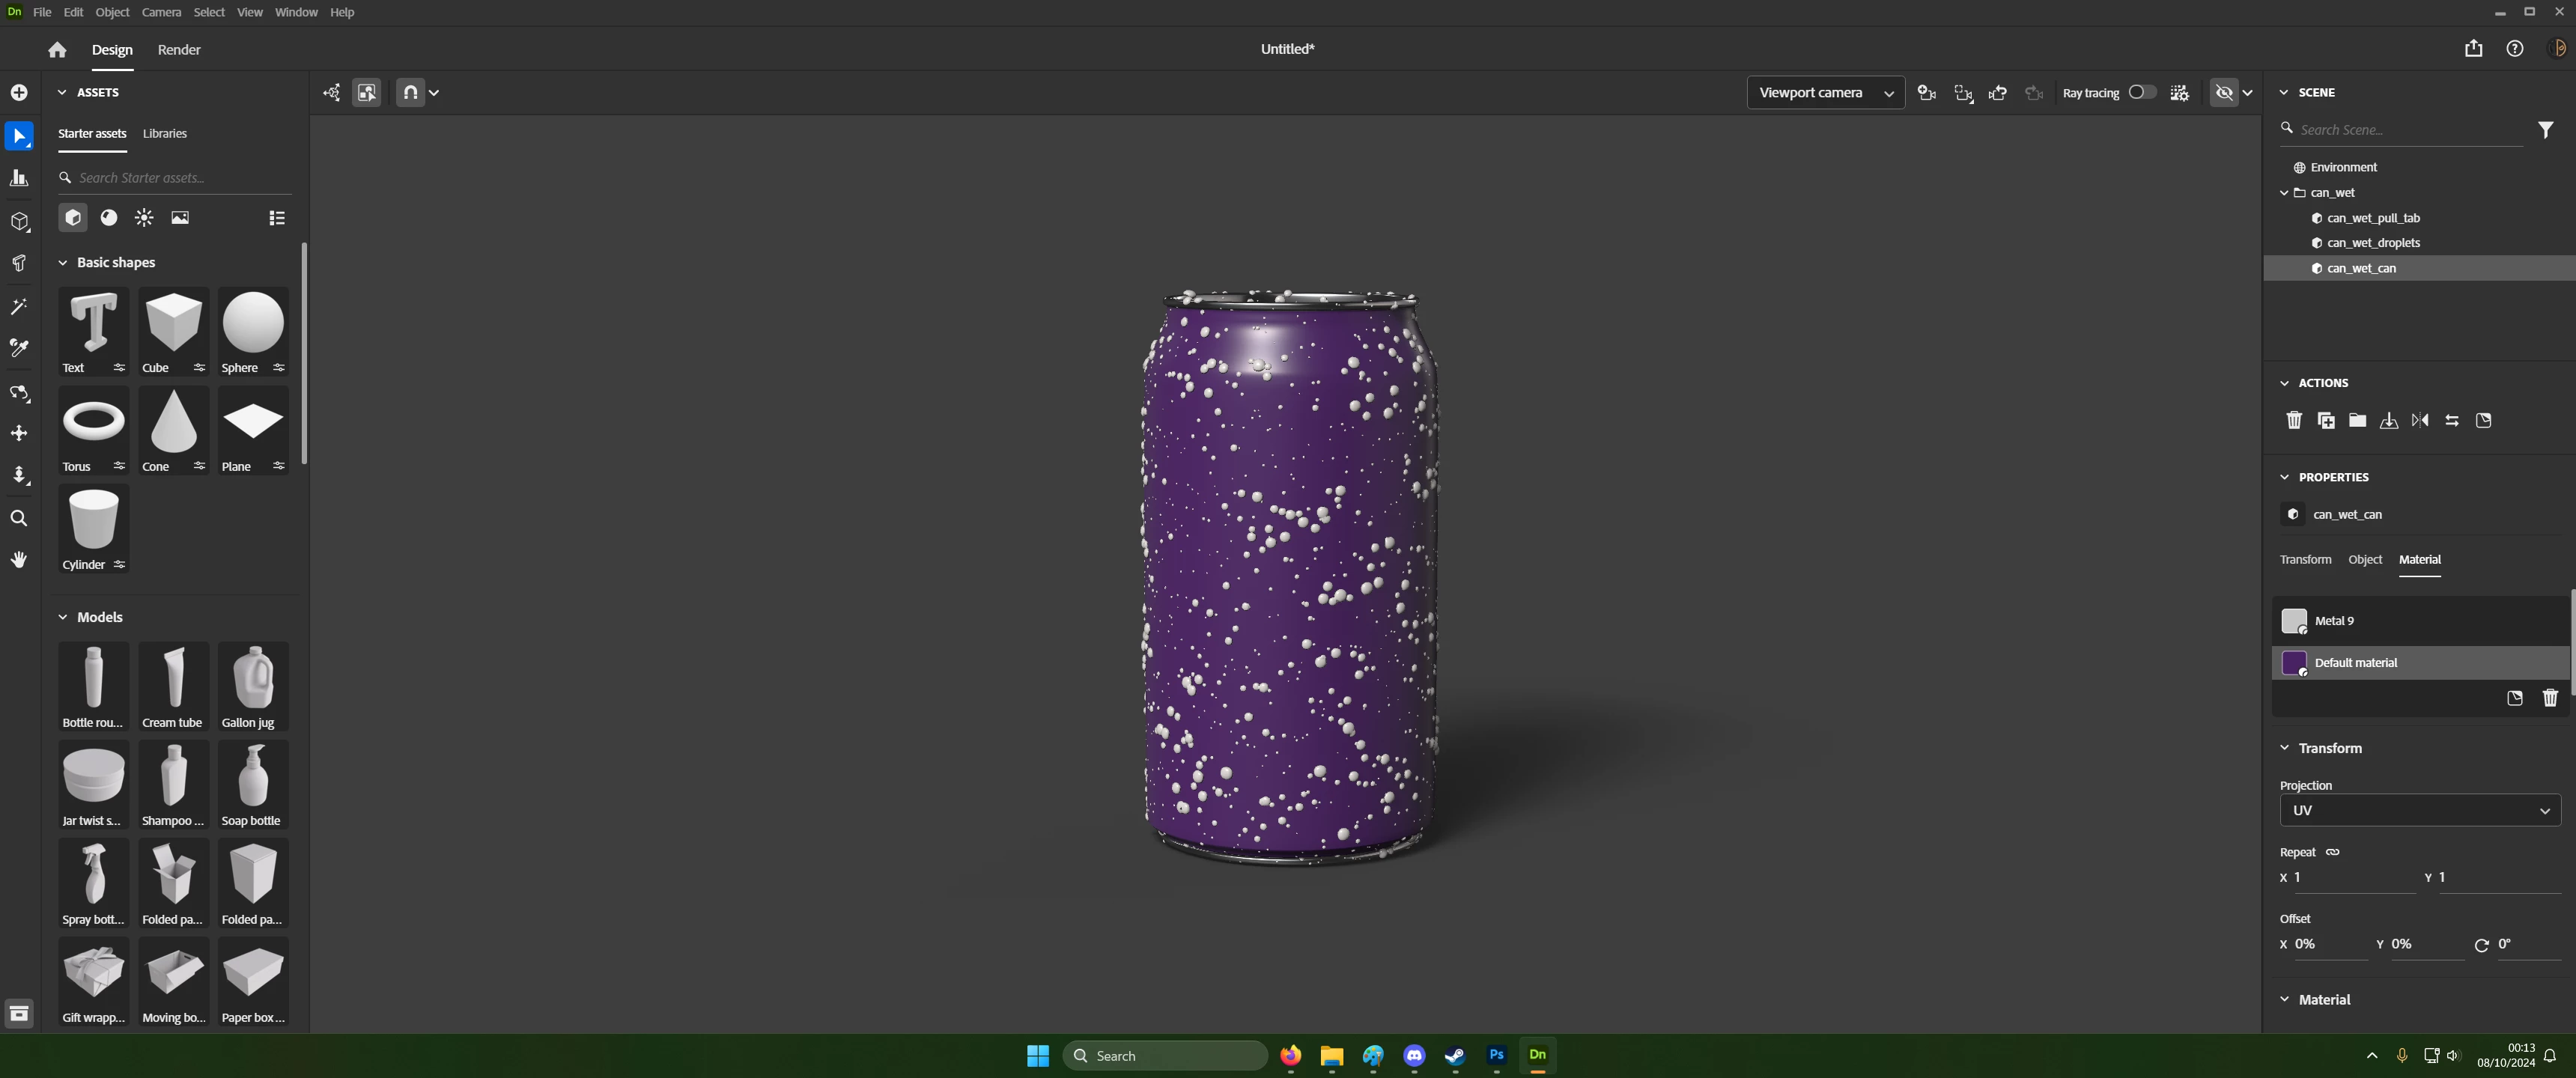Screen dimensions: 2576x1078
Task: Open the Camera menu
Action: 161,12
